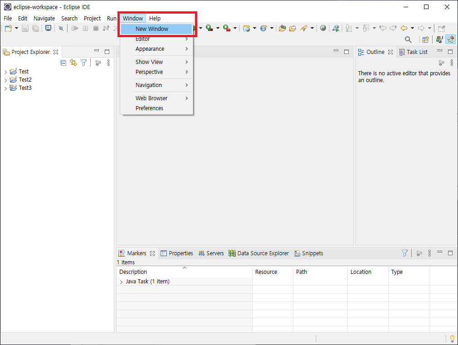Switch to the Task List tab
Viewport: 458px width, 345px height.
[413, 52]
